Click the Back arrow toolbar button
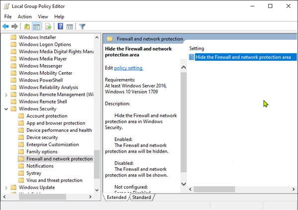 5,26
